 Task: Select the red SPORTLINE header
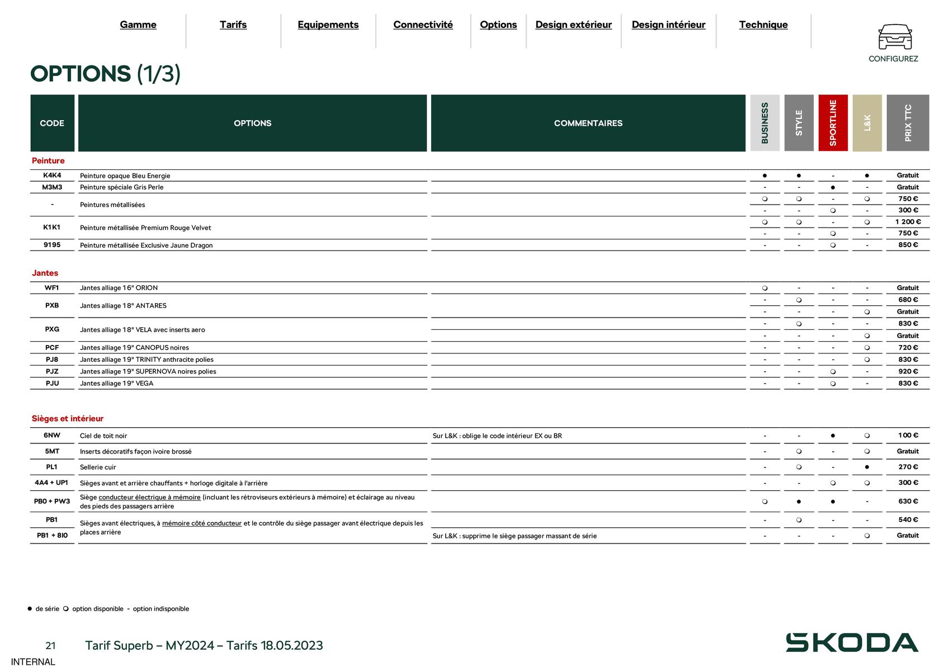coord(833,123)
